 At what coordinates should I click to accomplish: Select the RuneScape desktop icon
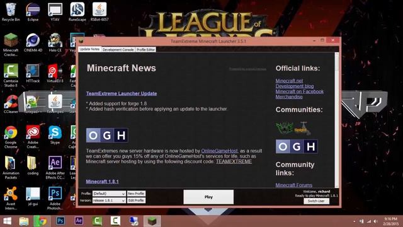tap(77, 12)
